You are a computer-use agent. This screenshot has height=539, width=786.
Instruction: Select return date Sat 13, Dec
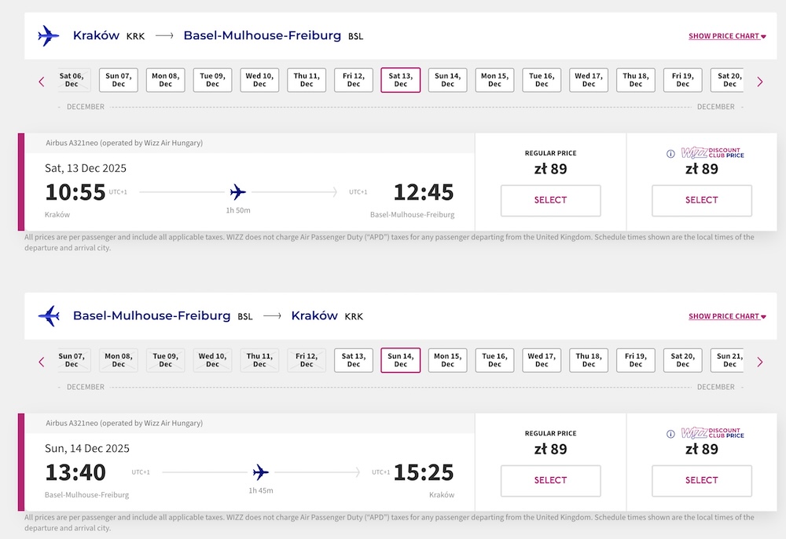tap(354, 360)
